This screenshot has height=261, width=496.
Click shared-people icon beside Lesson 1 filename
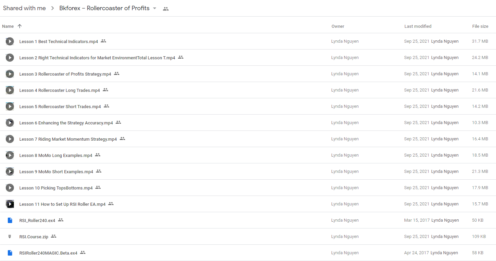103,41
